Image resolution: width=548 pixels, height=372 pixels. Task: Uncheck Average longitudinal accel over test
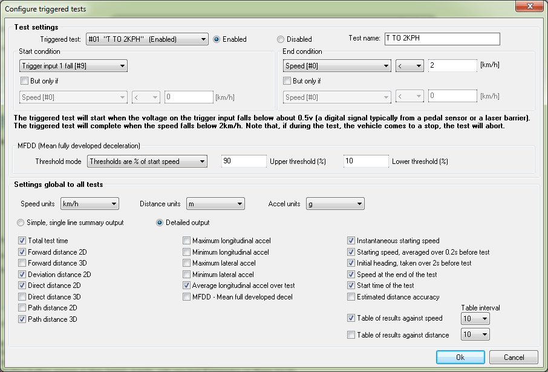click(187, 286)
